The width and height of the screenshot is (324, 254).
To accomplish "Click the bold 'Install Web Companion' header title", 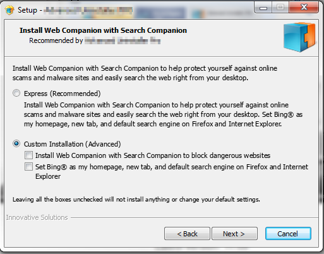I will click(103, 30).
